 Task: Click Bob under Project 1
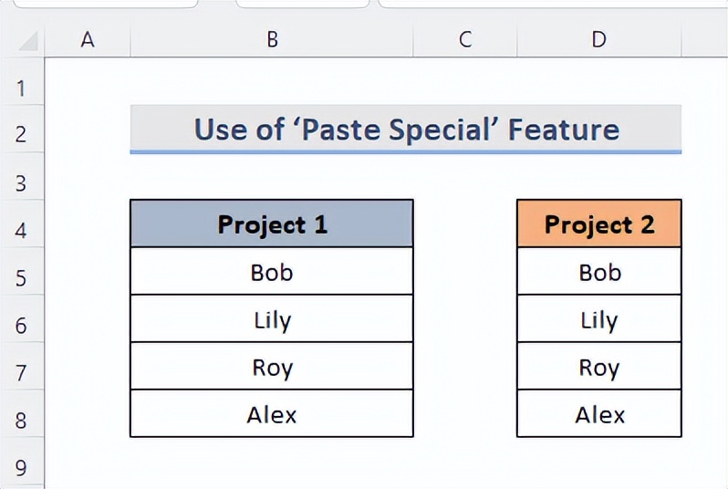272,272
